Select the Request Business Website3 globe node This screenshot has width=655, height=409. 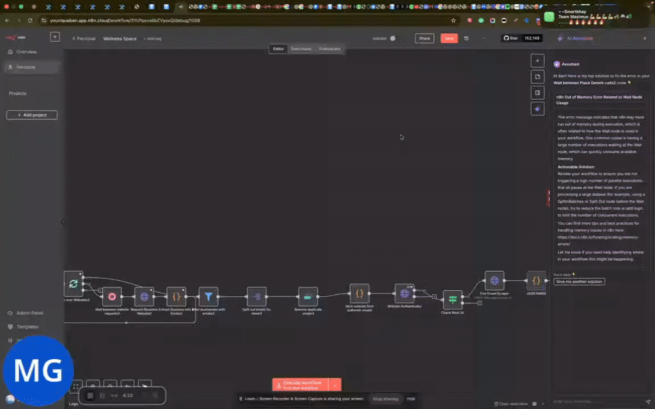[144, 297]
